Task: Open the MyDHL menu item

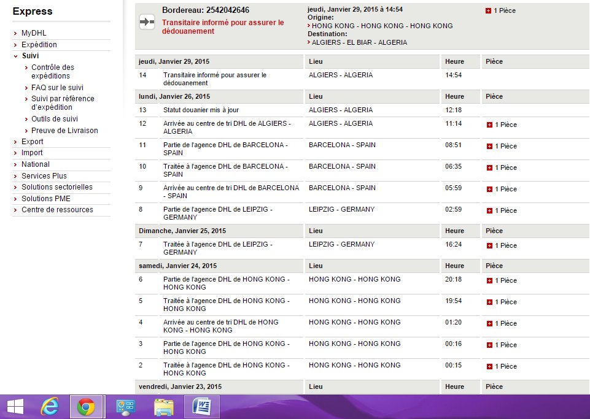Action: pyautogui.click(x=34, y=33)
